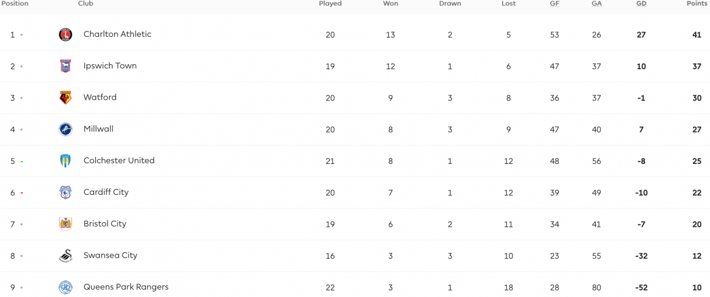Click the Millwall lion badge

(x=65, y=129)
